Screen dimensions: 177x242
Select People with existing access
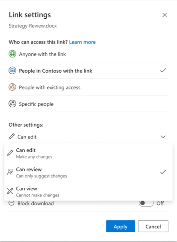click(x=88, y=87)
